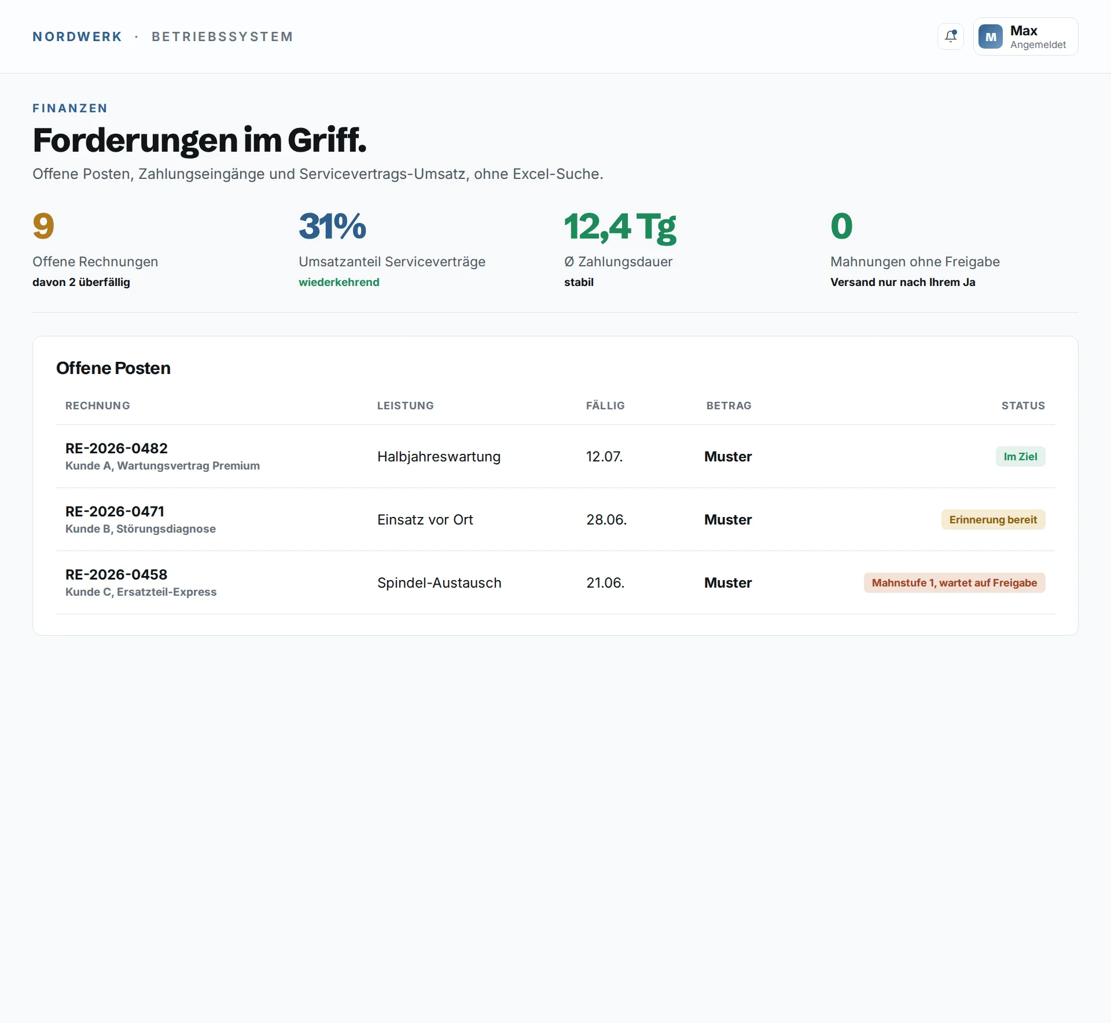Click the 'Erinnerung bereit' status badge
Viewport: 1111px width, 1023px height.
(x=993, y=519)
